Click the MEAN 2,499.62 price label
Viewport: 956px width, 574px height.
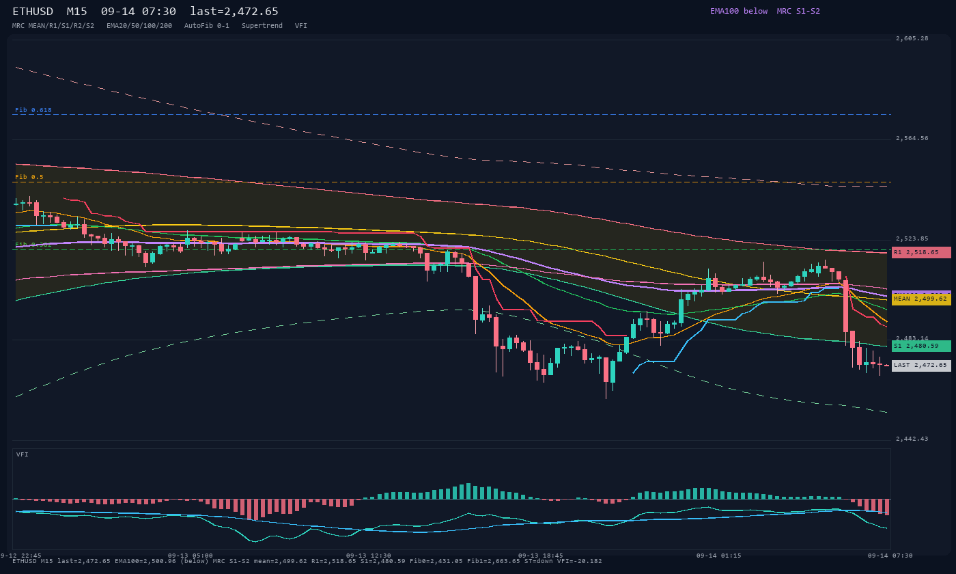[921, 299]
